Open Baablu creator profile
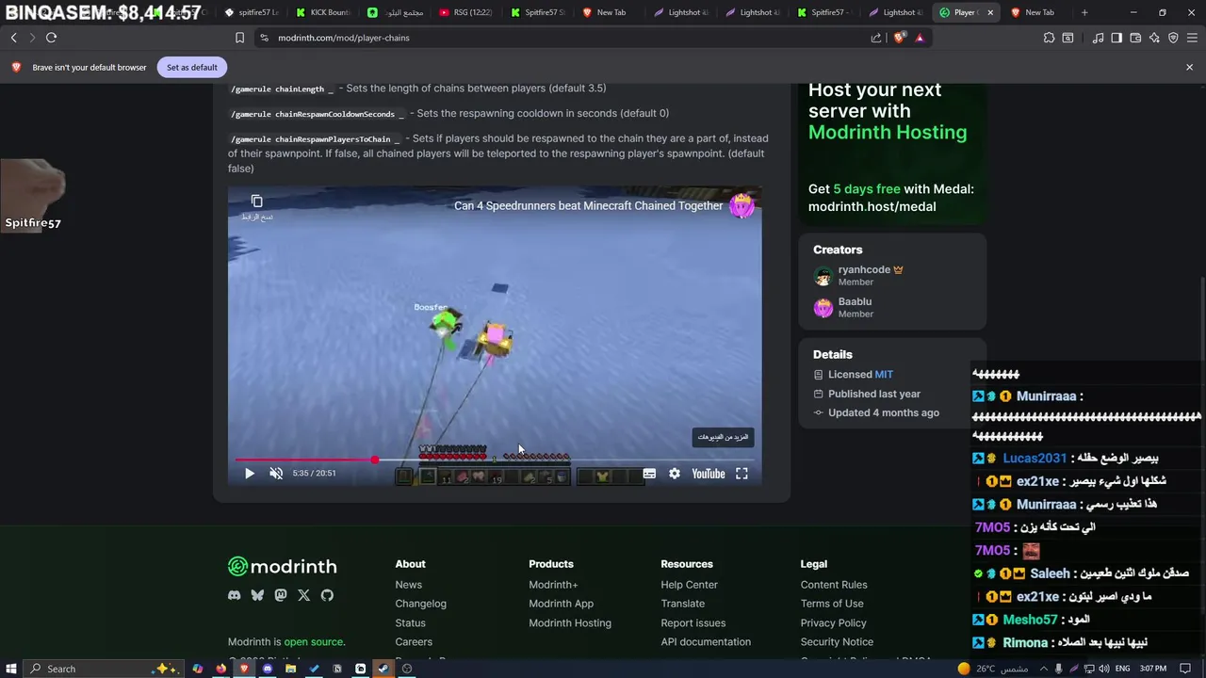Viewport: 1206px width, 678px height. (855, 301)
